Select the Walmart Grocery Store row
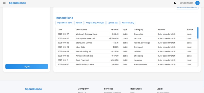 click(127, 34)
